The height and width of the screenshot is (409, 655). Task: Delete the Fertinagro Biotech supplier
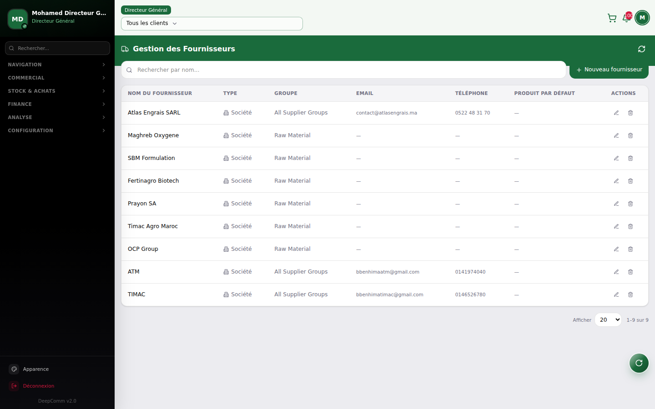coord(630,181)
